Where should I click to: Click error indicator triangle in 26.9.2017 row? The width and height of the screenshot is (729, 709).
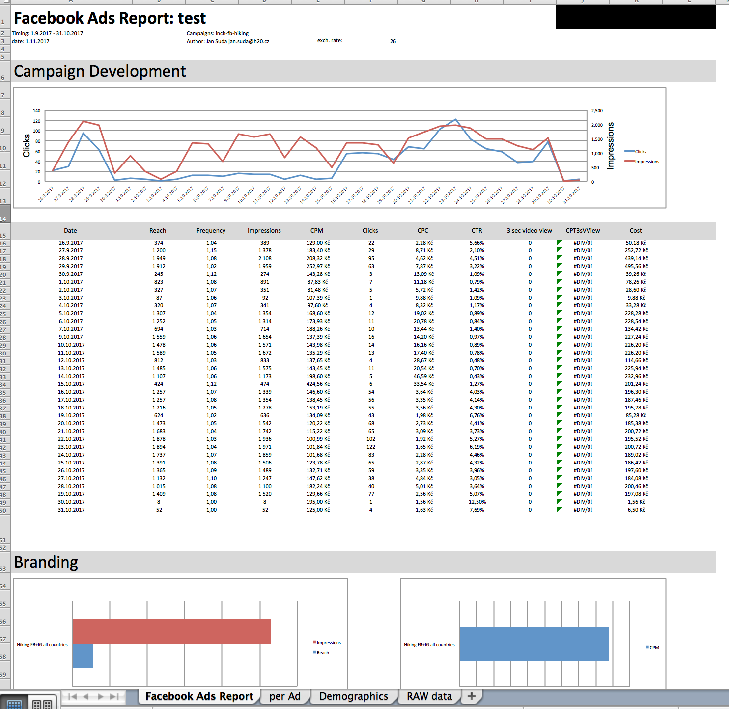coord(559,242)
